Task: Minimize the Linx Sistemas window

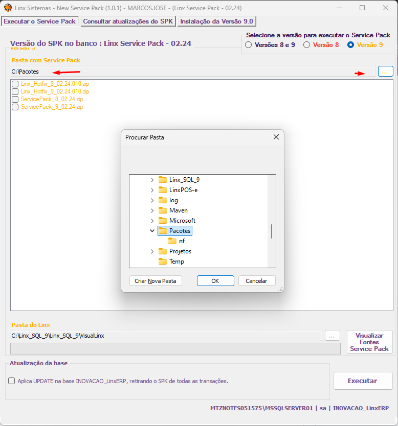Action: [x=339, y=8]
